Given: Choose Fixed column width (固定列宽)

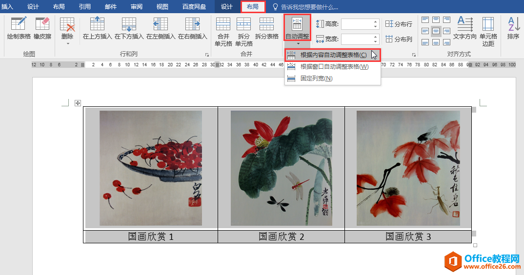Looking at the screenshot, I should point(333,78).
